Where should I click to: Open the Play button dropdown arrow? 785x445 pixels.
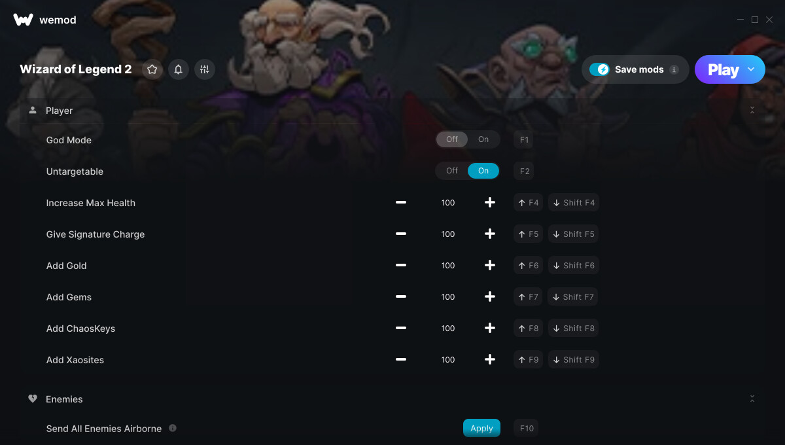(x=751, y=69)
